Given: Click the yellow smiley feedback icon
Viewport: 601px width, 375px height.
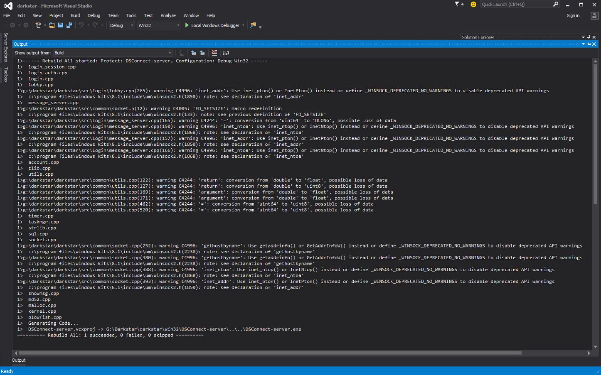Looking at the screenshot, I should [473, 4].
